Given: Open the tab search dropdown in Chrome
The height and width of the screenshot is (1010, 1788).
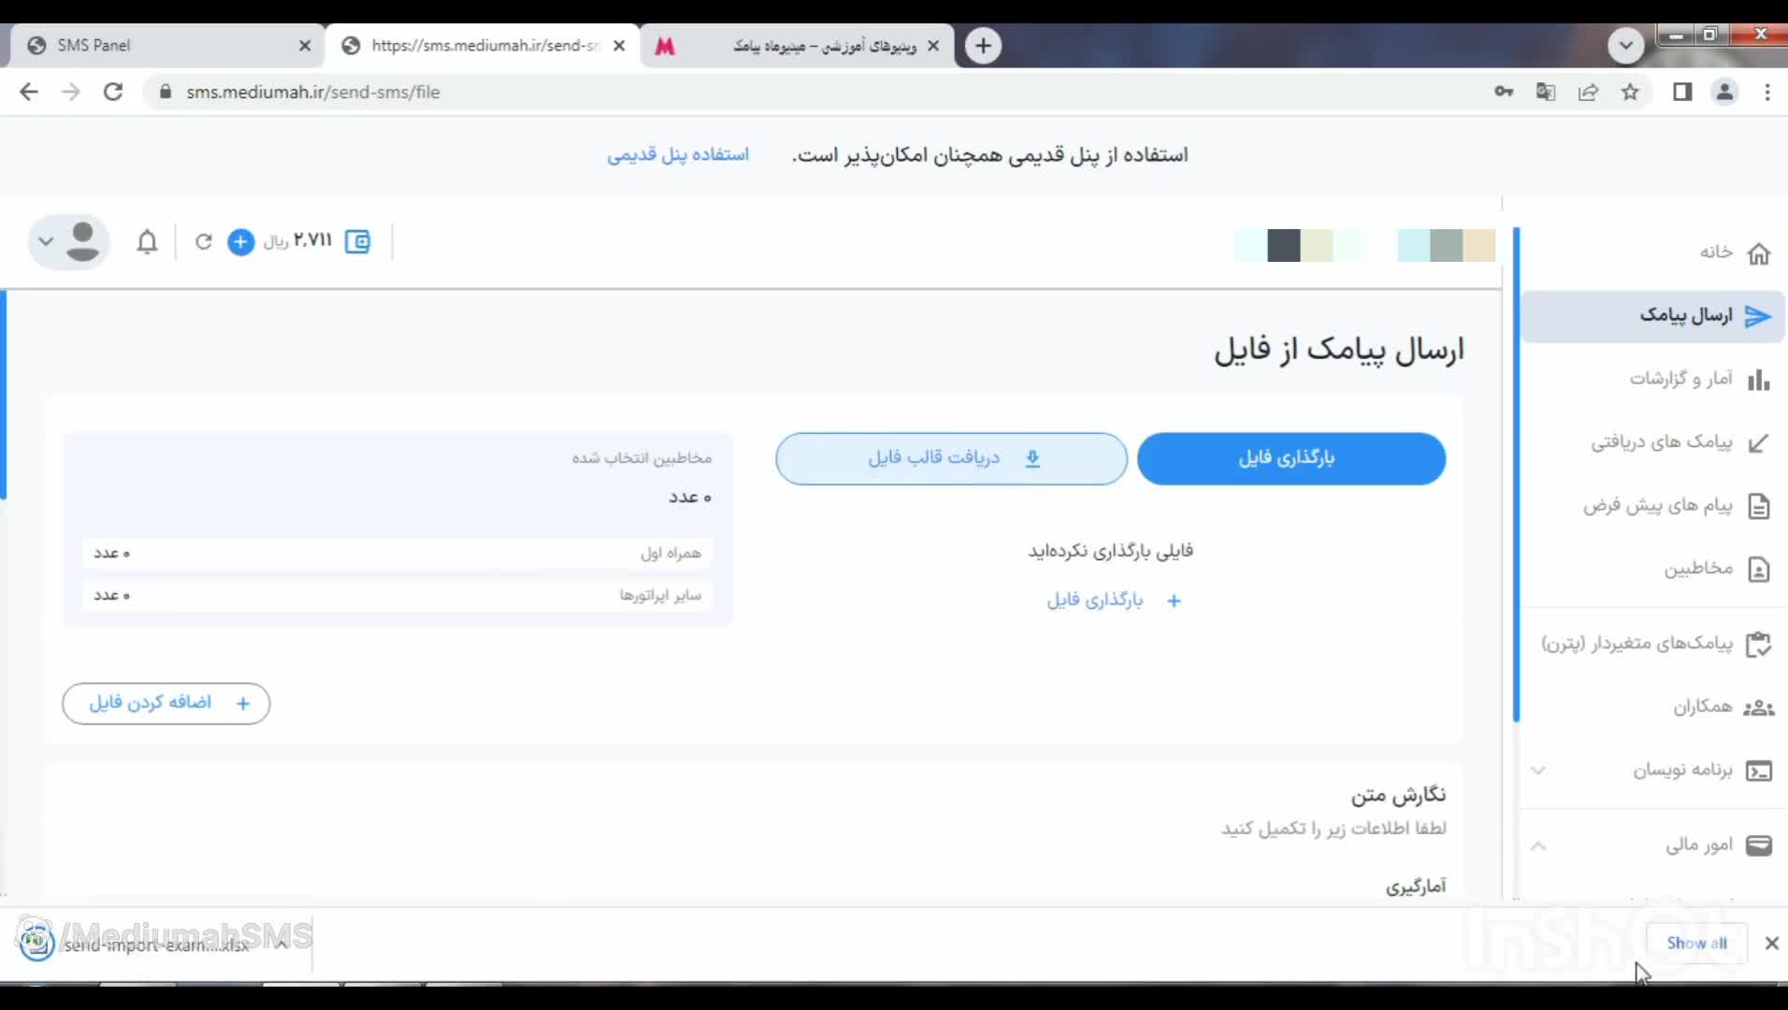Looking at the screenshot, I should pos(1626,45).
